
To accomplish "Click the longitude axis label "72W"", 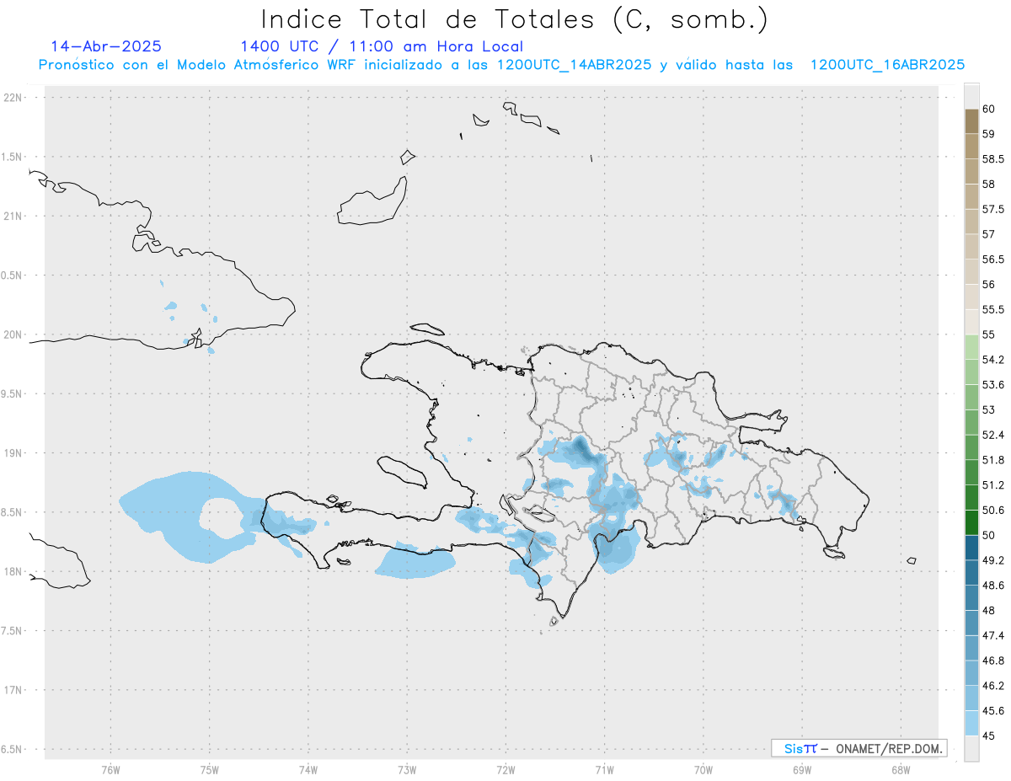I will 505,769.
